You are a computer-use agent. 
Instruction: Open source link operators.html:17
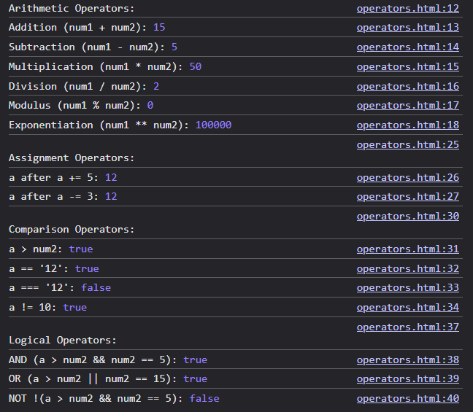[x=408, y=106]
